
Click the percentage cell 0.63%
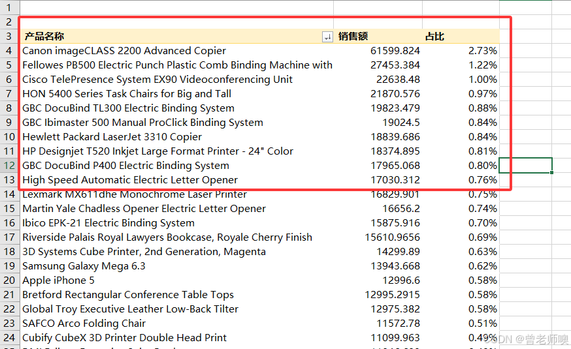click(461, 252)
